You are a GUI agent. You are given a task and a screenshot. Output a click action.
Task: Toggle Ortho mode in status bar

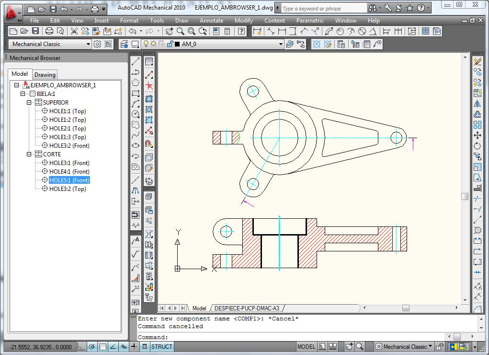[x=81, y=346]
